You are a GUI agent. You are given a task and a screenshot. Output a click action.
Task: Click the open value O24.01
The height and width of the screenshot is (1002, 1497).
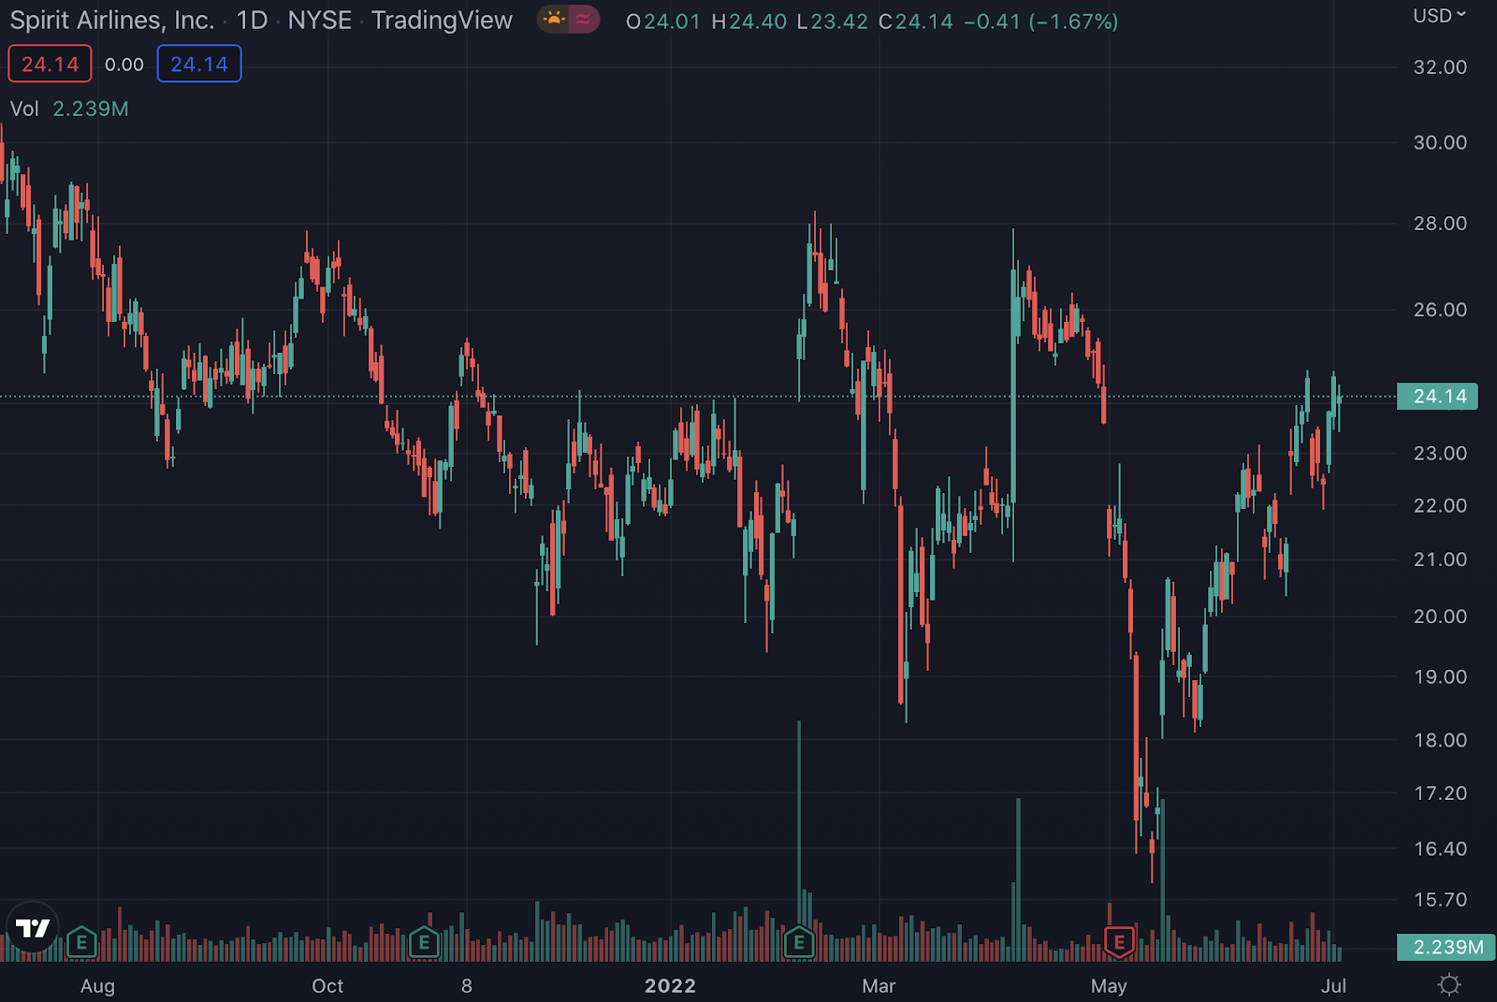tap(663, 22)
